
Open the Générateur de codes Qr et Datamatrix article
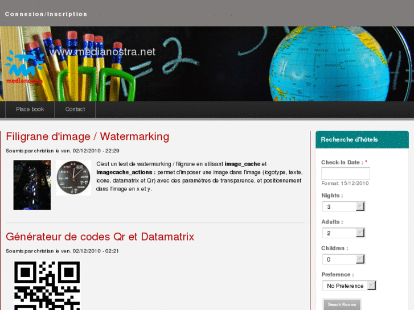click(100, 237)
